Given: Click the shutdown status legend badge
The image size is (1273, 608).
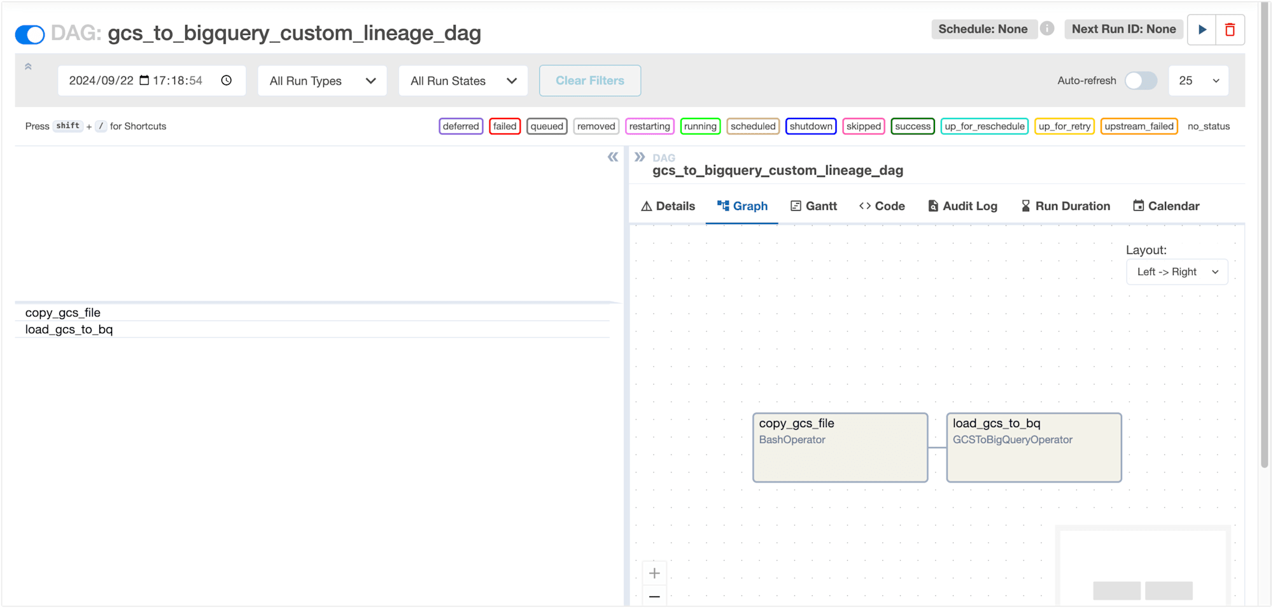Looking at the screenshot, I should pos(811,126).
